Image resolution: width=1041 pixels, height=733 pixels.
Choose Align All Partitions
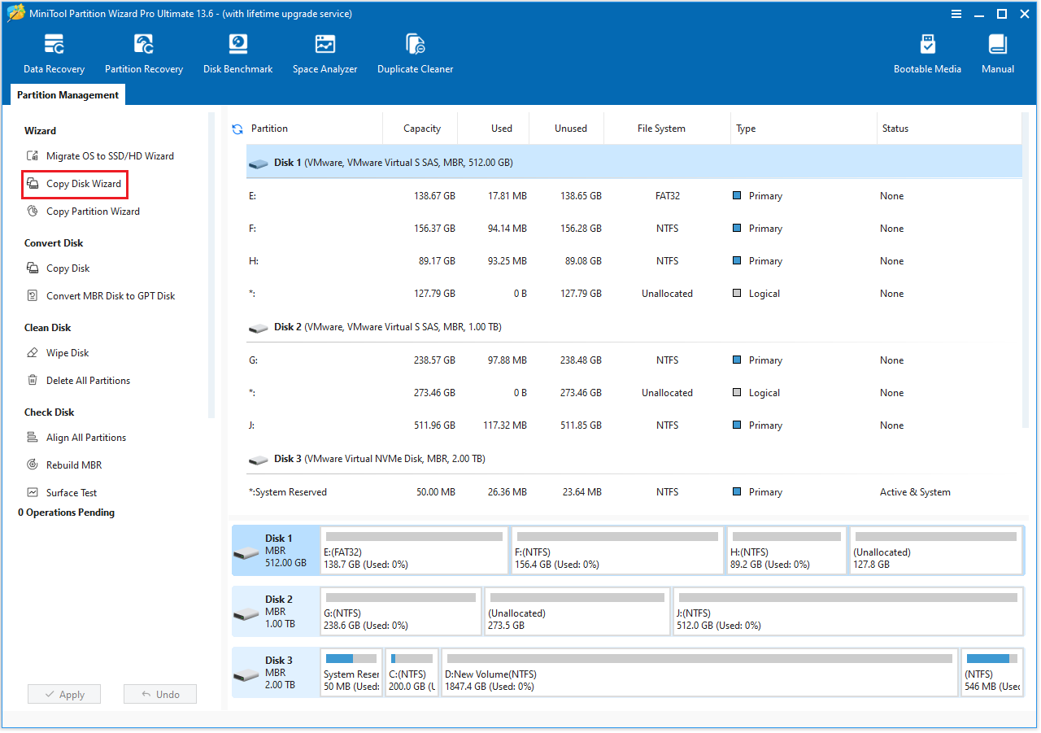76,438
